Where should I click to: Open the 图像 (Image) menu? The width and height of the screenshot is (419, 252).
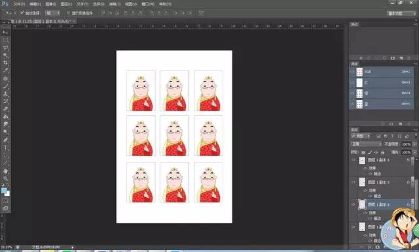[x=51, y=5]
